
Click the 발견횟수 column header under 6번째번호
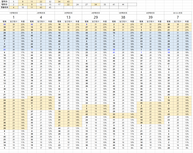(150, 22)
